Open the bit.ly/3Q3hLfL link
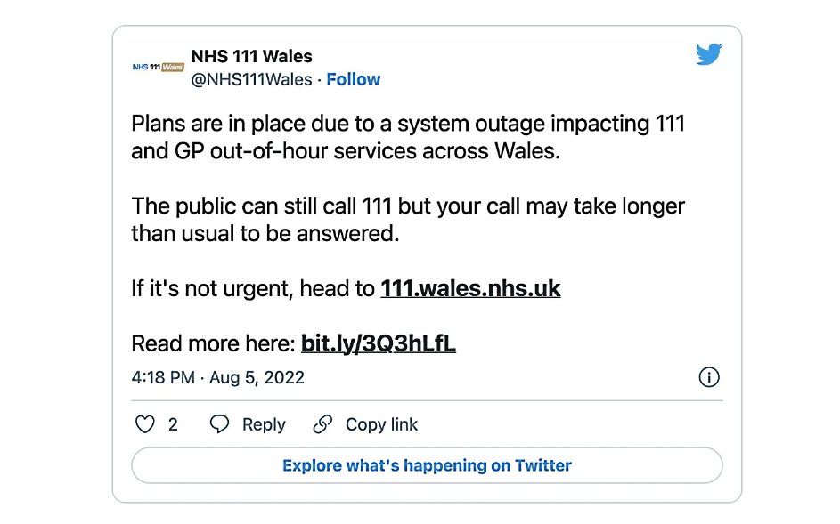840x524 pixels. (x=379, y=343)
